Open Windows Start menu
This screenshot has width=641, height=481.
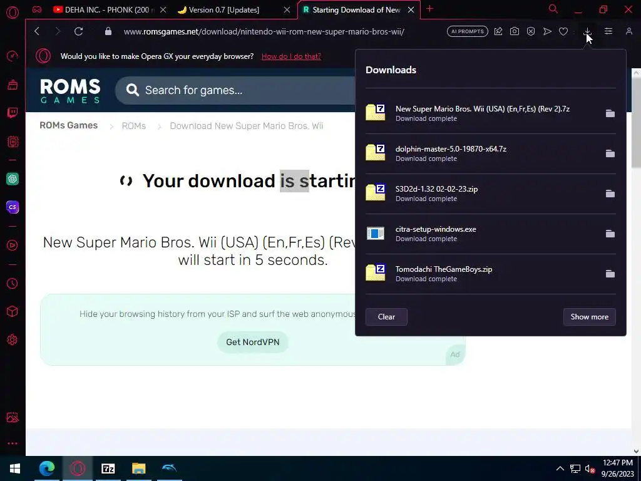pyautogui.click(x=15, y=468)
